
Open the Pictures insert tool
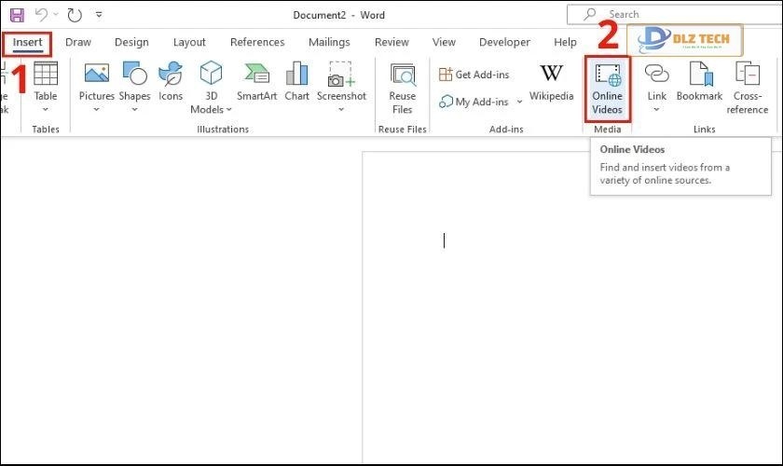pos(96,84)
